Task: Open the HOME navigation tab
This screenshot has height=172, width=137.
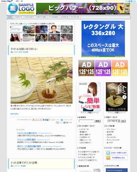Action: (x=10, y=17)
